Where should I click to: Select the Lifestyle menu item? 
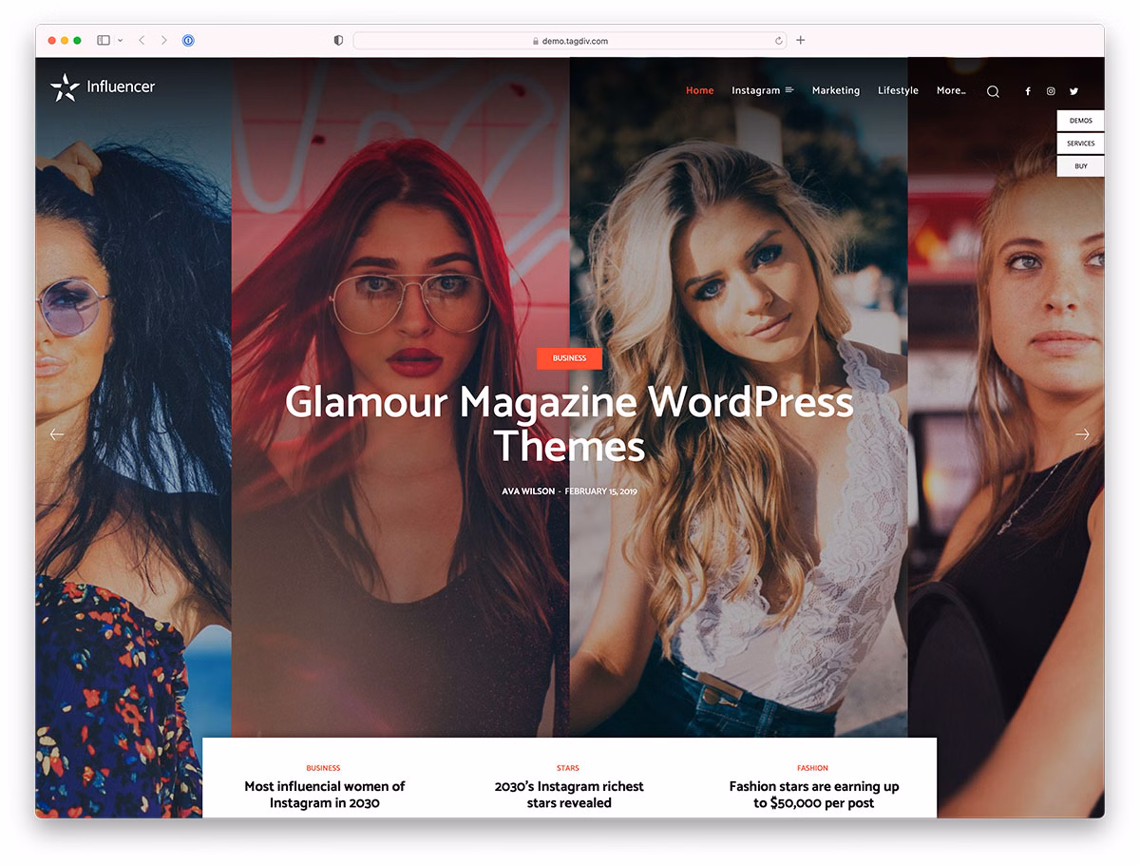coord(898,90)
